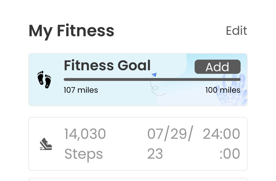276x181 pixels.
Task: Open the steps activity card
Action: [138, 144]
